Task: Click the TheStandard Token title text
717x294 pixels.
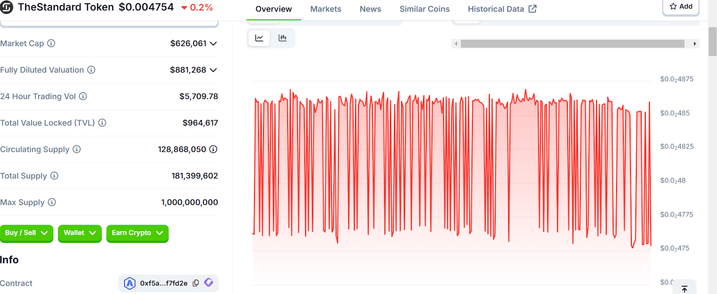Action: (66, 7)
